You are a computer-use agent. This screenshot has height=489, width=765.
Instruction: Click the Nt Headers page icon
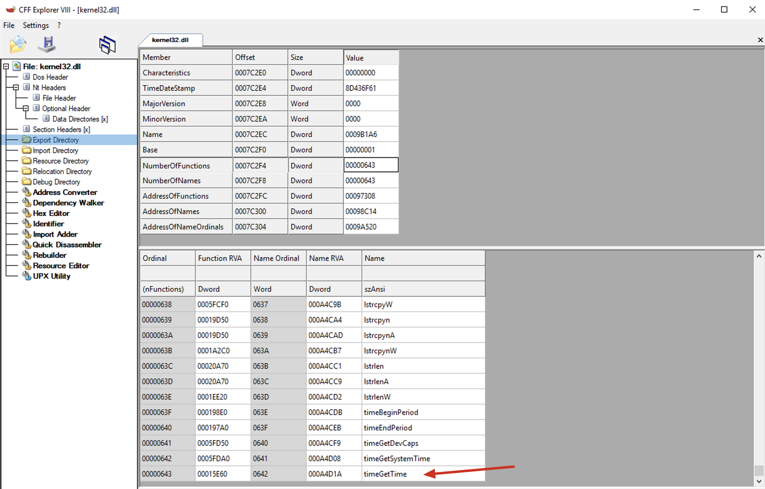click(x=27, y=87)
